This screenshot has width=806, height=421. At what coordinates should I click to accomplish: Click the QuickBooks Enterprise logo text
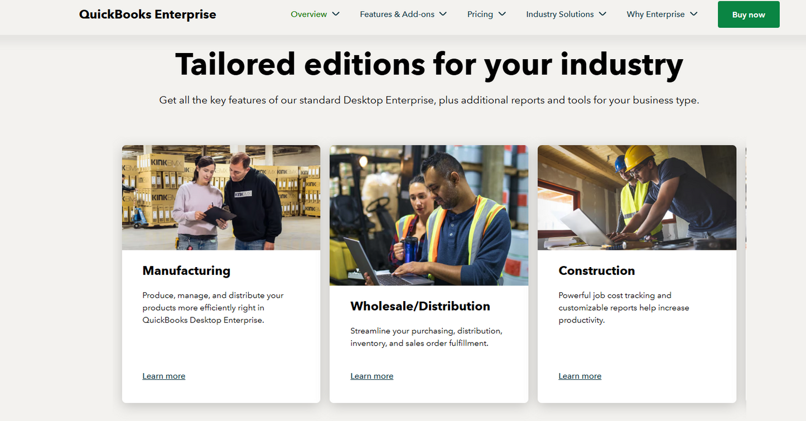pos(147,14)
